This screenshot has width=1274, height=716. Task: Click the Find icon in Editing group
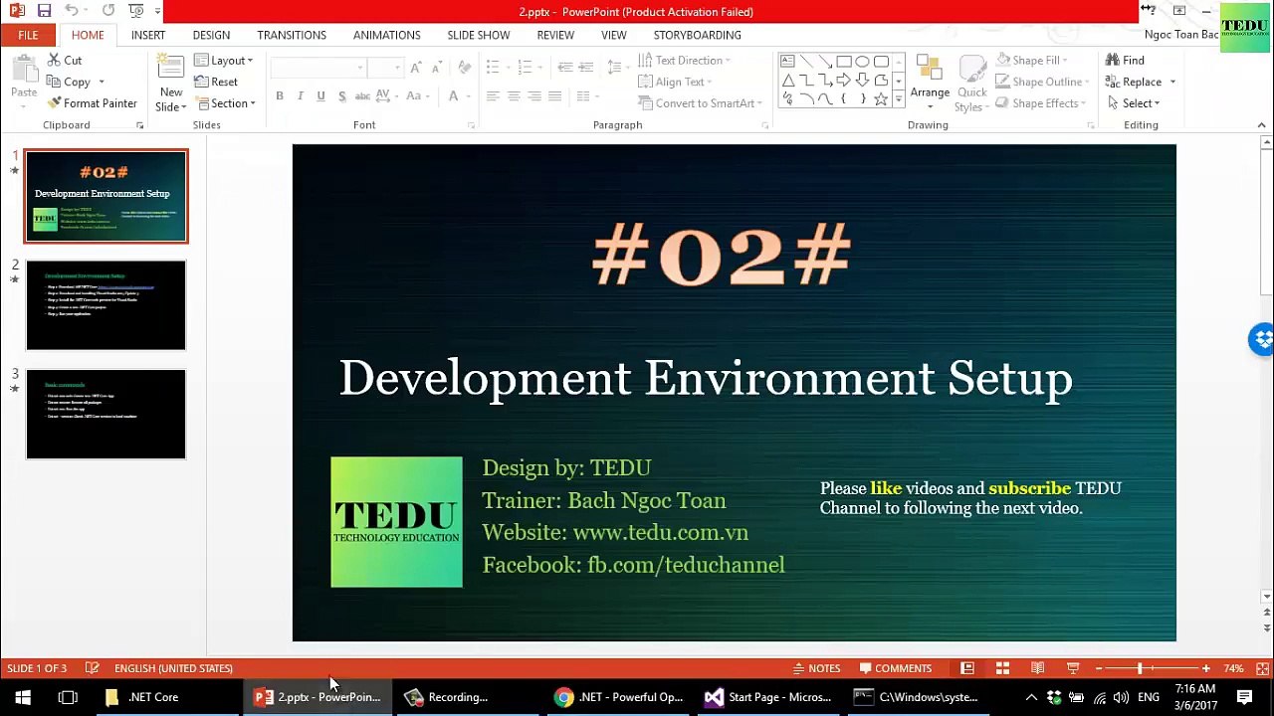pyautogui.click(x=1125, y=61)
